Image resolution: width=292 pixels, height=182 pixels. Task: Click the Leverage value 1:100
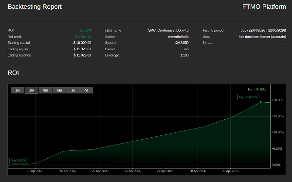click(x=184, y=55)
